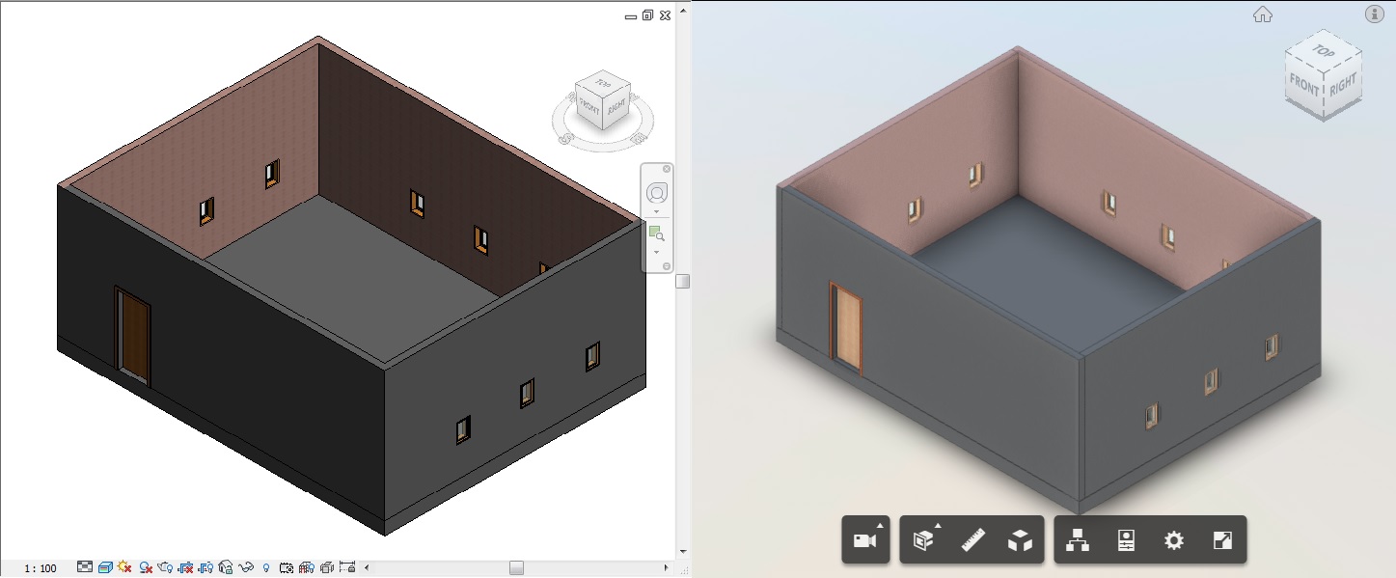Open the Visual Style icon
The height and width of the screenshot is (578, 1396).
[x=104, y=567]
